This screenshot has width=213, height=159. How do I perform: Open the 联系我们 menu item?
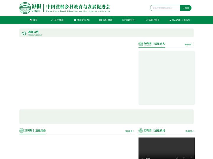pos(152,20)
